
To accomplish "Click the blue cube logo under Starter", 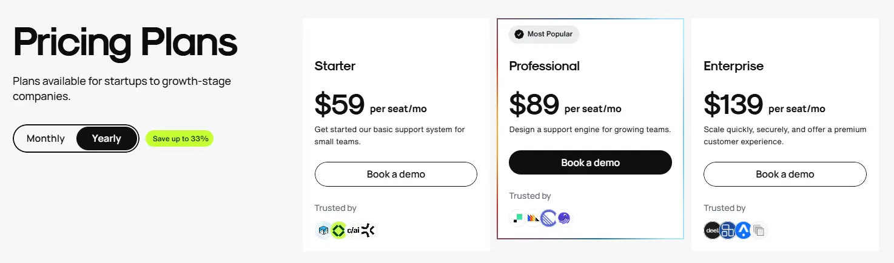I will click(323, 230).
